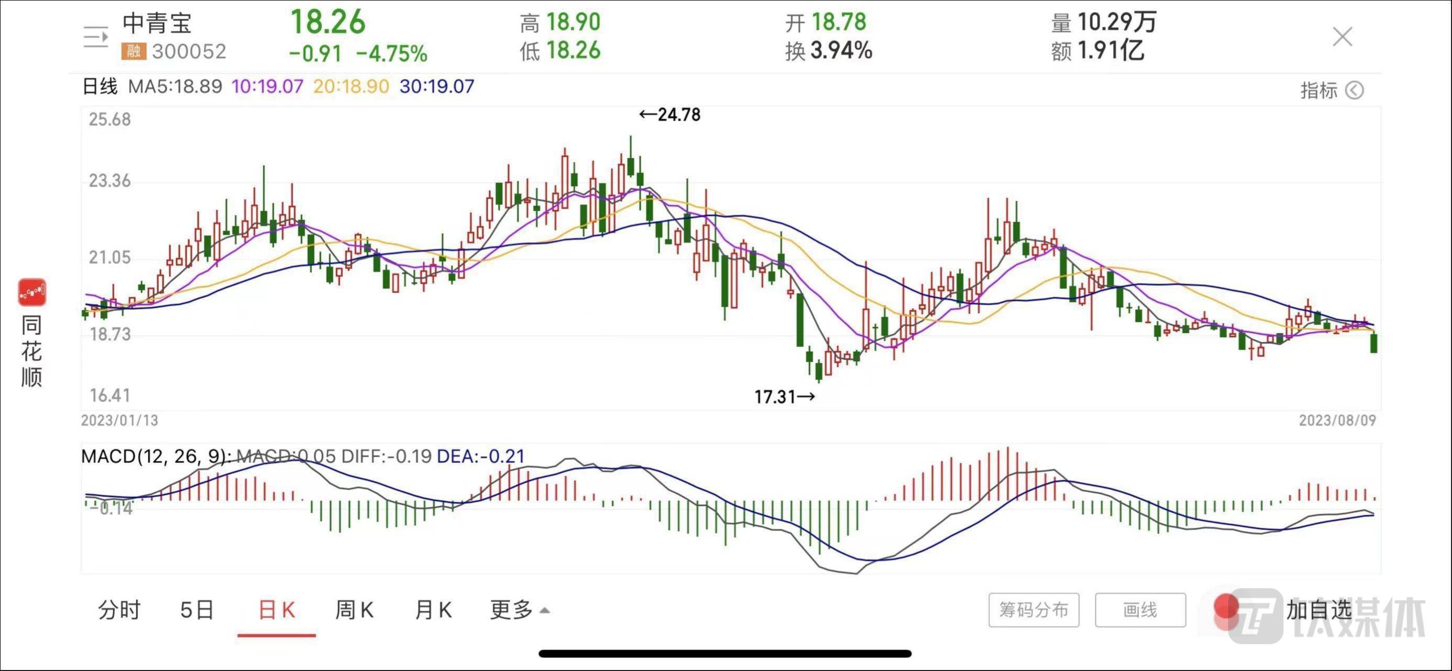Click the price change -0.91
This screenshot has width=1452, height=671.
point(316,53)
